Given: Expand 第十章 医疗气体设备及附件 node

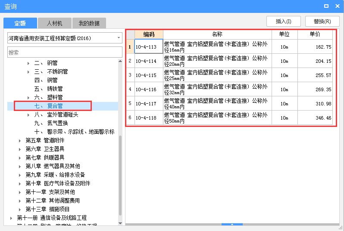Looking at the screenshot, I should click(20, 184).
